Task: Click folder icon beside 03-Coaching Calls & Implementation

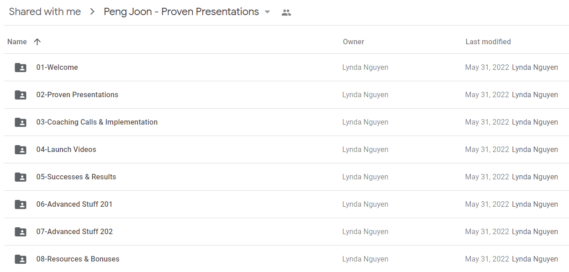Action: pyautogui.click(x=21, y=122)
